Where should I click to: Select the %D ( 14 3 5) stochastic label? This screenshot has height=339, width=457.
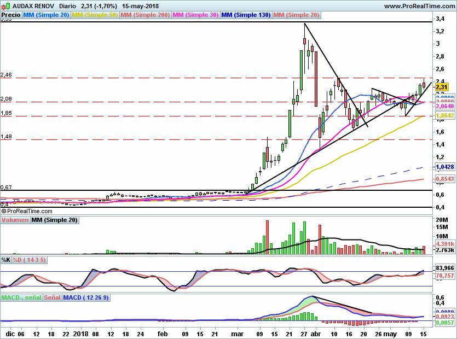click(29, 260)
